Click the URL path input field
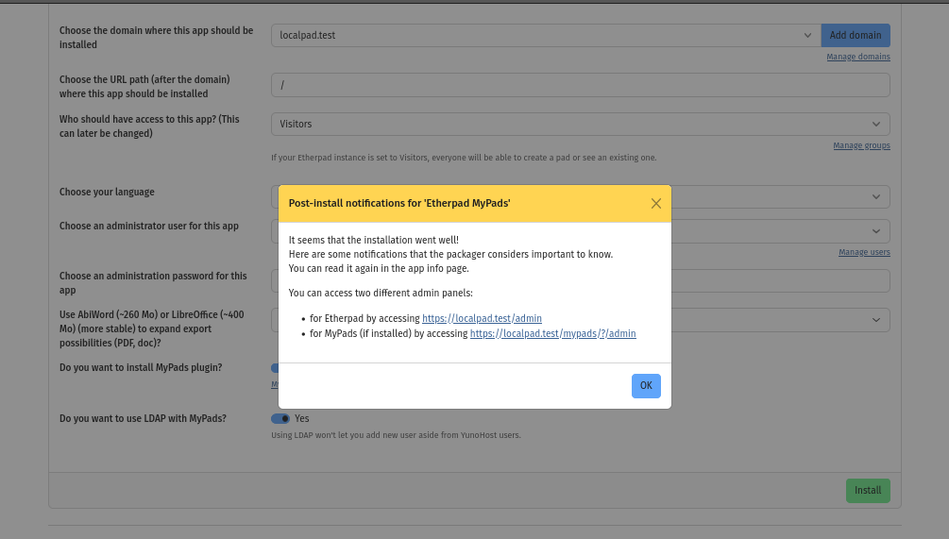This screenshot has height=539, width=949. 581,85
